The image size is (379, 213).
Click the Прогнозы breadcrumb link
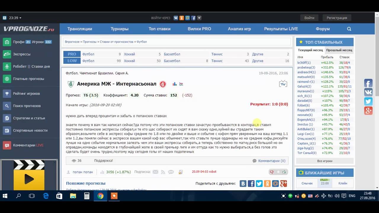(89, 42)
